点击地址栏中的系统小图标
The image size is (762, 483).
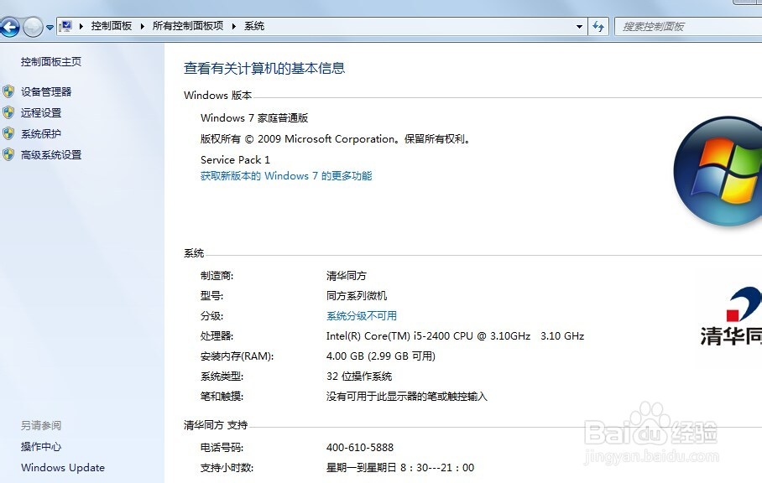(x=65, y=26)
